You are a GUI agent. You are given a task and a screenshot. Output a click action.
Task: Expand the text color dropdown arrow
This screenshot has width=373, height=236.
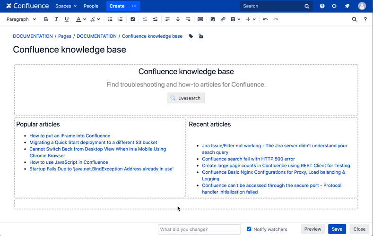coord(85,19)
